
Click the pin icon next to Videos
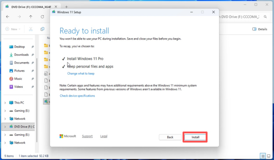coord(32,87)
